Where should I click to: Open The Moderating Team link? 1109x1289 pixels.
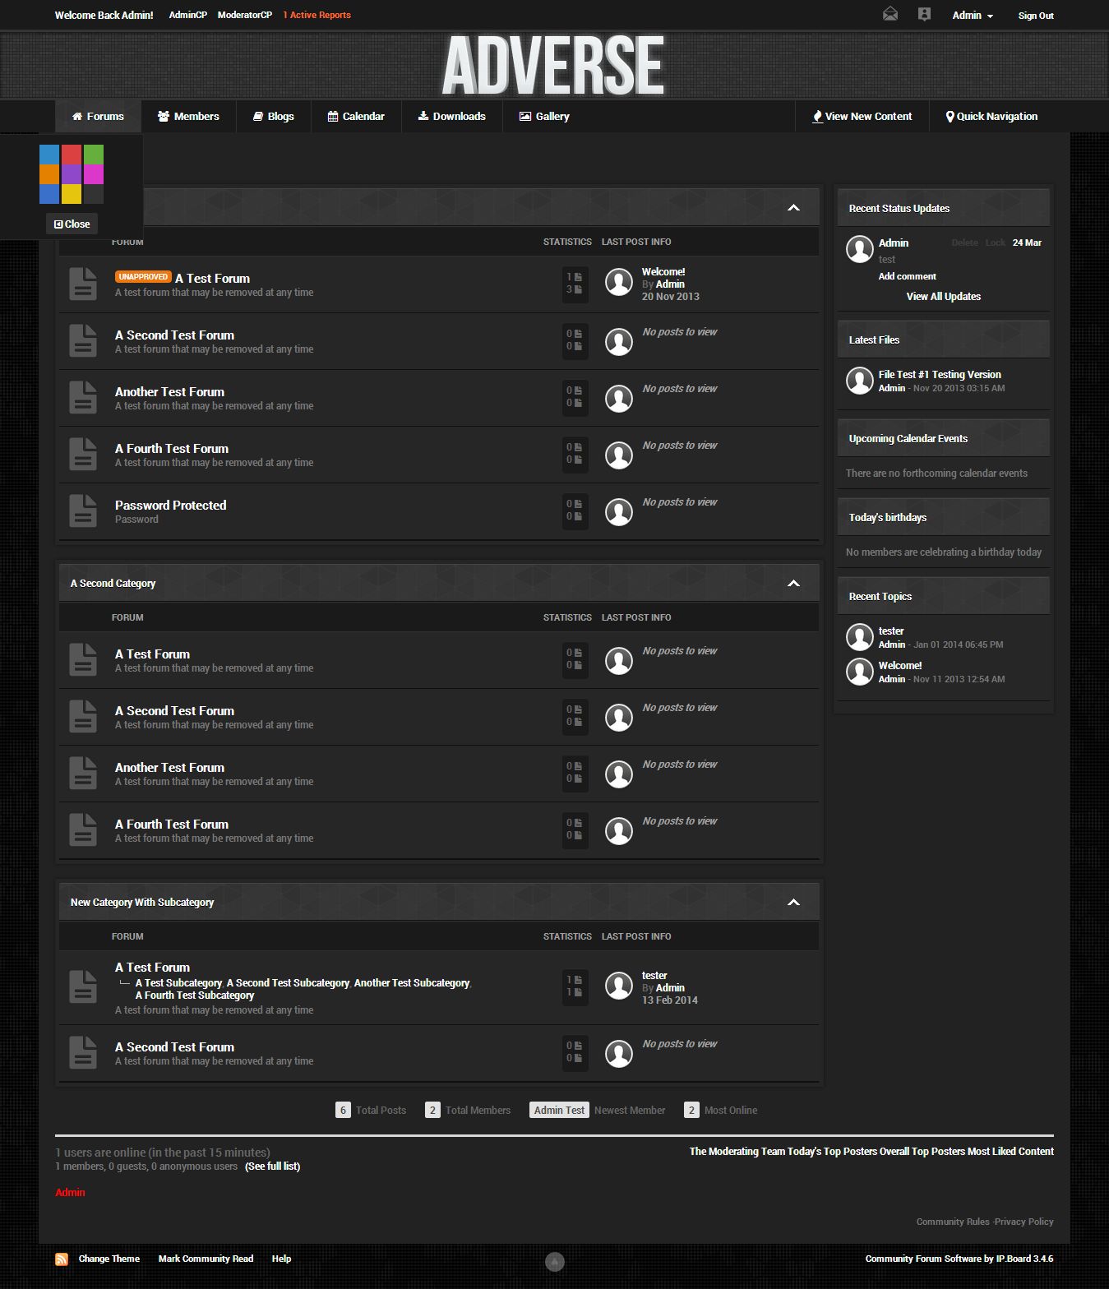(x=737, y=1152)
